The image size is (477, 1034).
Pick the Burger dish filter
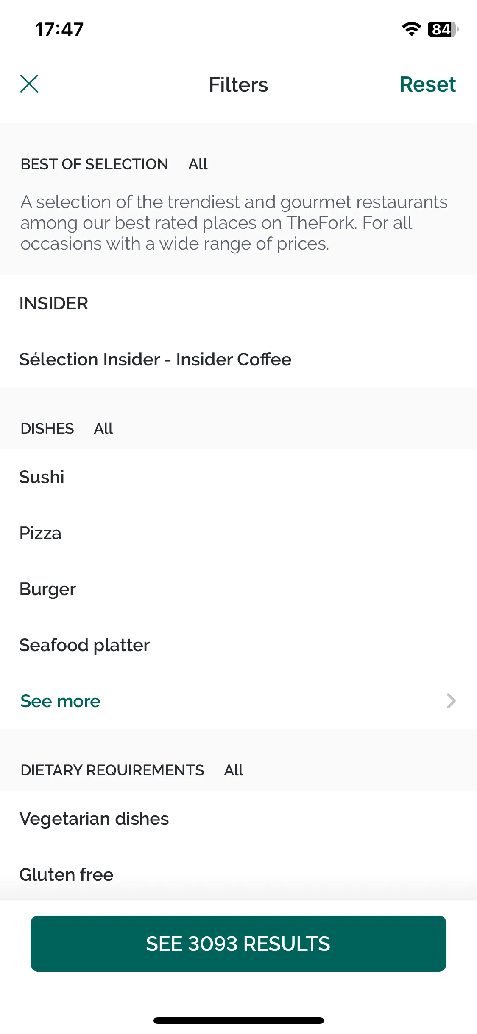238,589
